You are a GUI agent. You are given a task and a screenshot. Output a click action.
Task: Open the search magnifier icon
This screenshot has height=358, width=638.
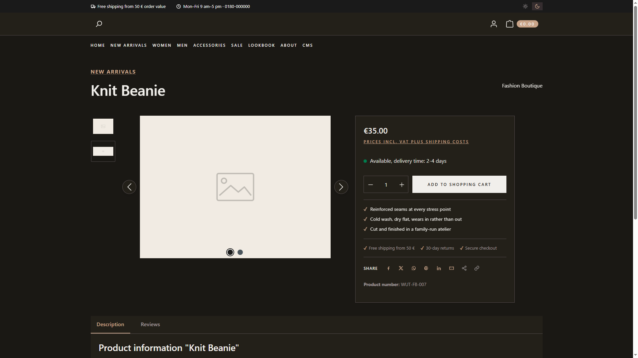(x=99, y=24)
